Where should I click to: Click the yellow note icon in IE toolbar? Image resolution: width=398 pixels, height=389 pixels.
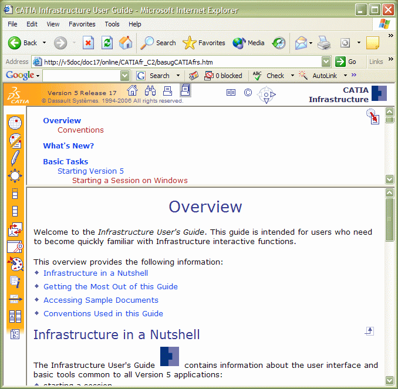click(373, 43)
